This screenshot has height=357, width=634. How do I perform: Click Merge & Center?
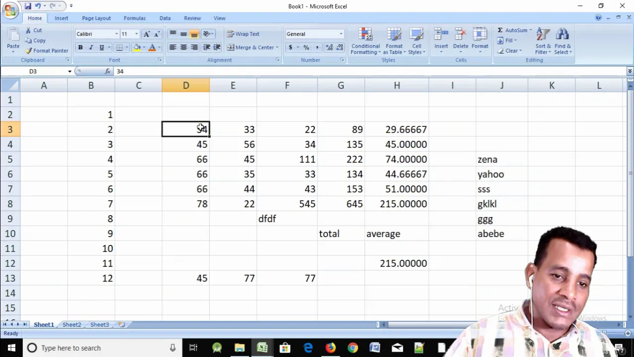point(251,48)
